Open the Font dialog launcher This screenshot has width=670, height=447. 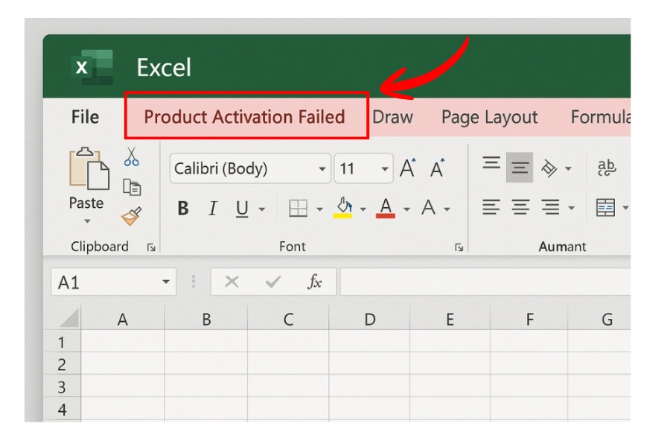pos(459,247)
